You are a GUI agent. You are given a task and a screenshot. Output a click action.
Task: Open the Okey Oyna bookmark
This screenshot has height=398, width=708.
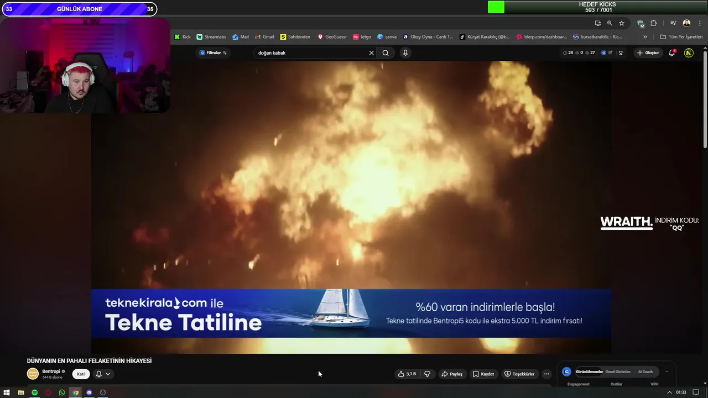point(428,37)
